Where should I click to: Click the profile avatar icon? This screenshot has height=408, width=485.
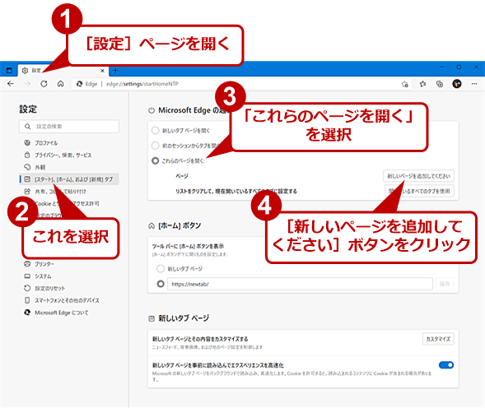coord(457,84)
